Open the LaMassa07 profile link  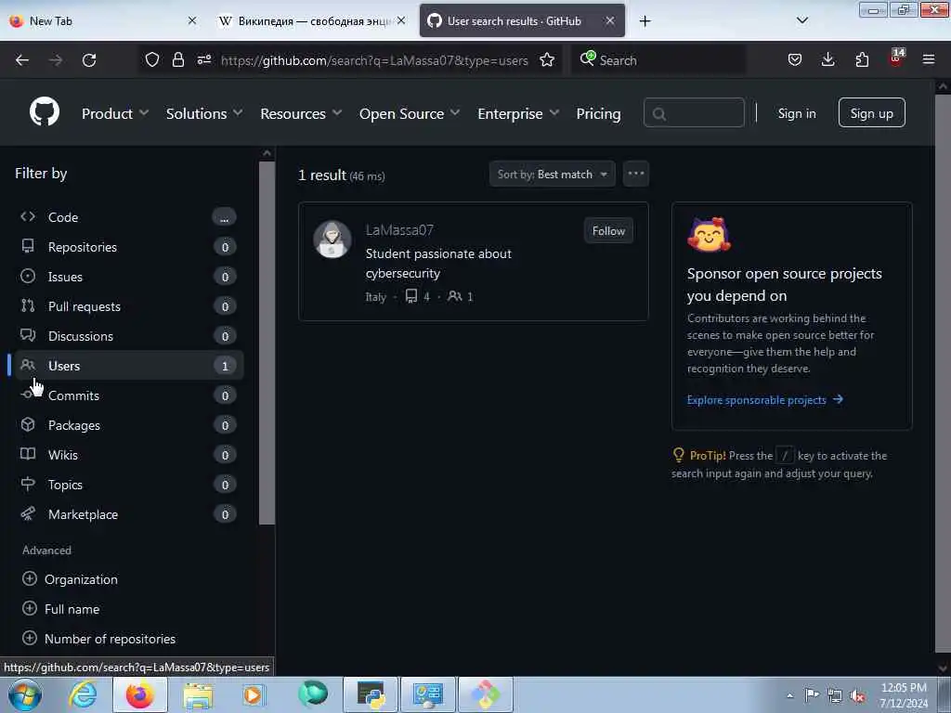click(399, 230)
